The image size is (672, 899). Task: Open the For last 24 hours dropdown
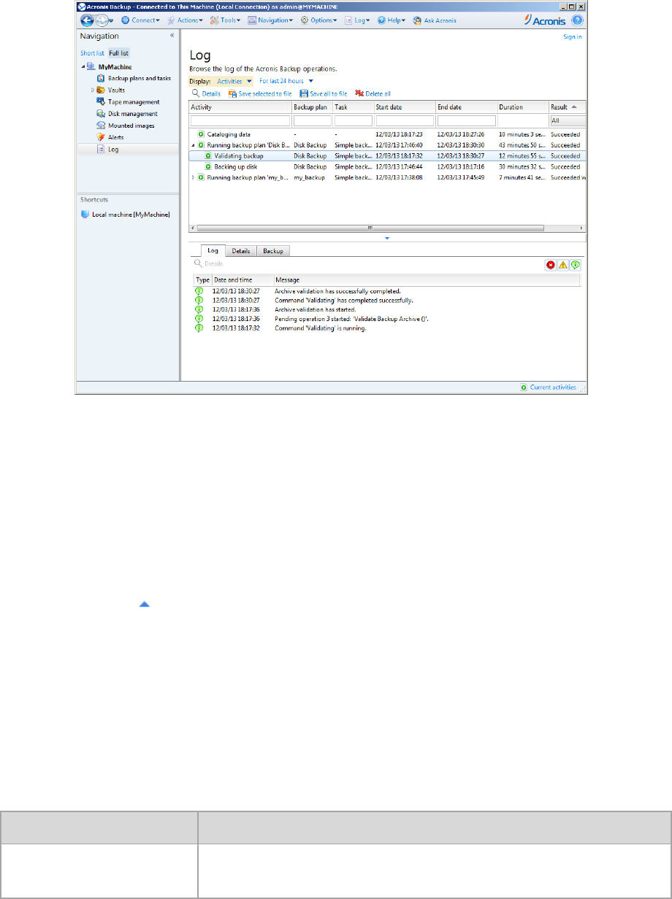click(286, 82)
